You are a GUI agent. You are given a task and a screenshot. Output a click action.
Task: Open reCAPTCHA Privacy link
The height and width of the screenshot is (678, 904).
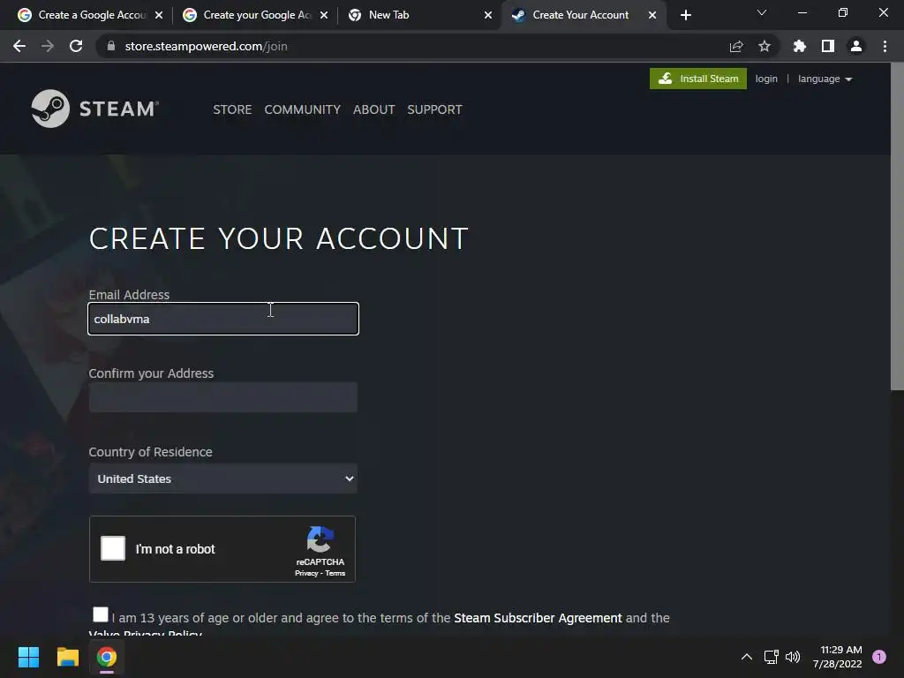click(306, 573)
